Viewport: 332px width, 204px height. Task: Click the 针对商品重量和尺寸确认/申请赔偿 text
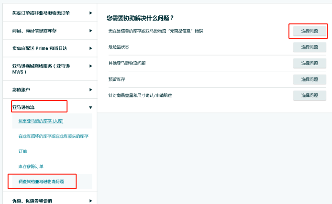[x=140, y=95]
